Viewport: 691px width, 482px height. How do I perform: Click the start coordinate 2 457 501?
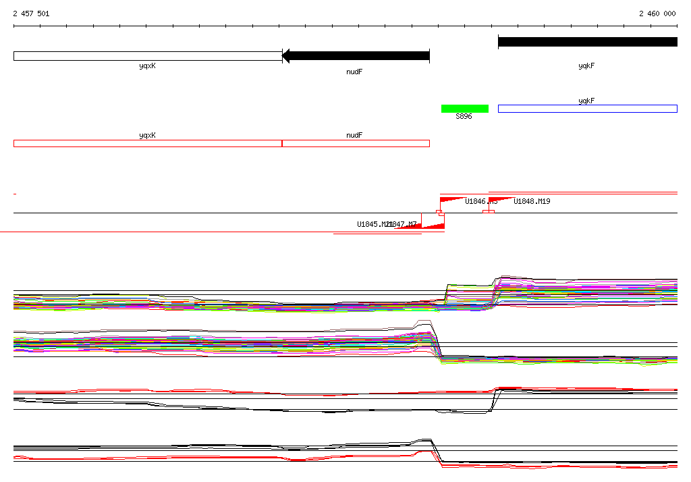point(31,14)
